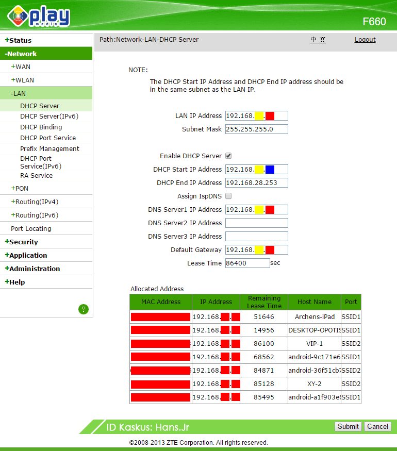
Task: Click the Play Media logo
Action: (x=39, y=15)
